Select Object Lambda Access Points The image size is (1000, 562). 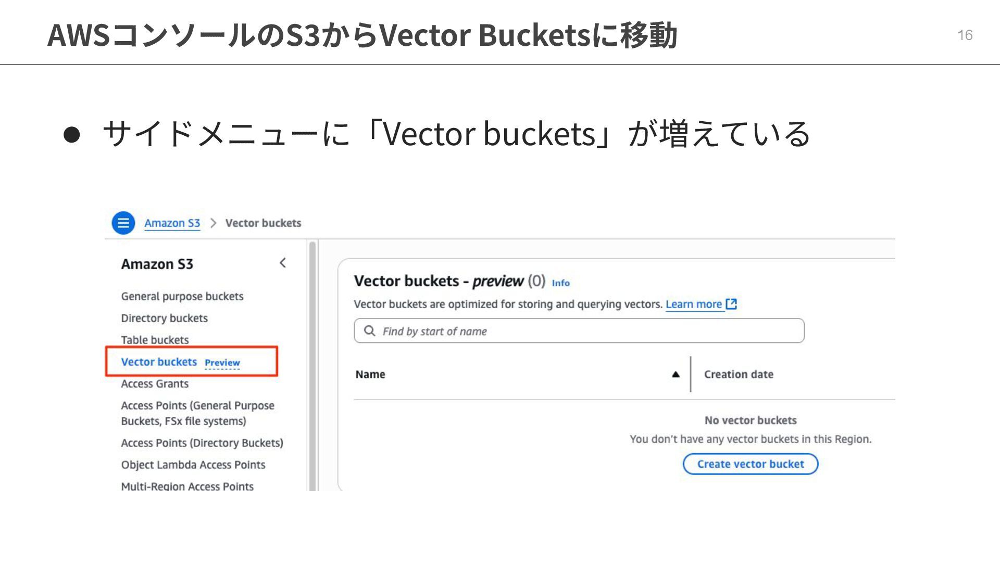(193, 465)
